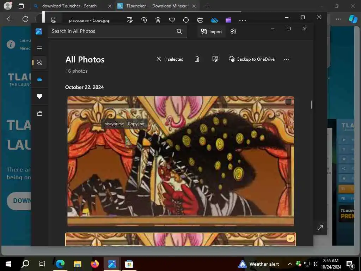Clear the selection with the X icon
This screenshot has width=361, height=271.
point(159,59)
